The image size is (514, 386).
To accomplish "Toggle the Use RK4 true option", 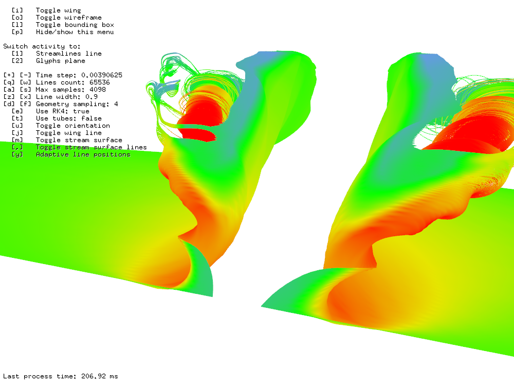I will 62,111.
